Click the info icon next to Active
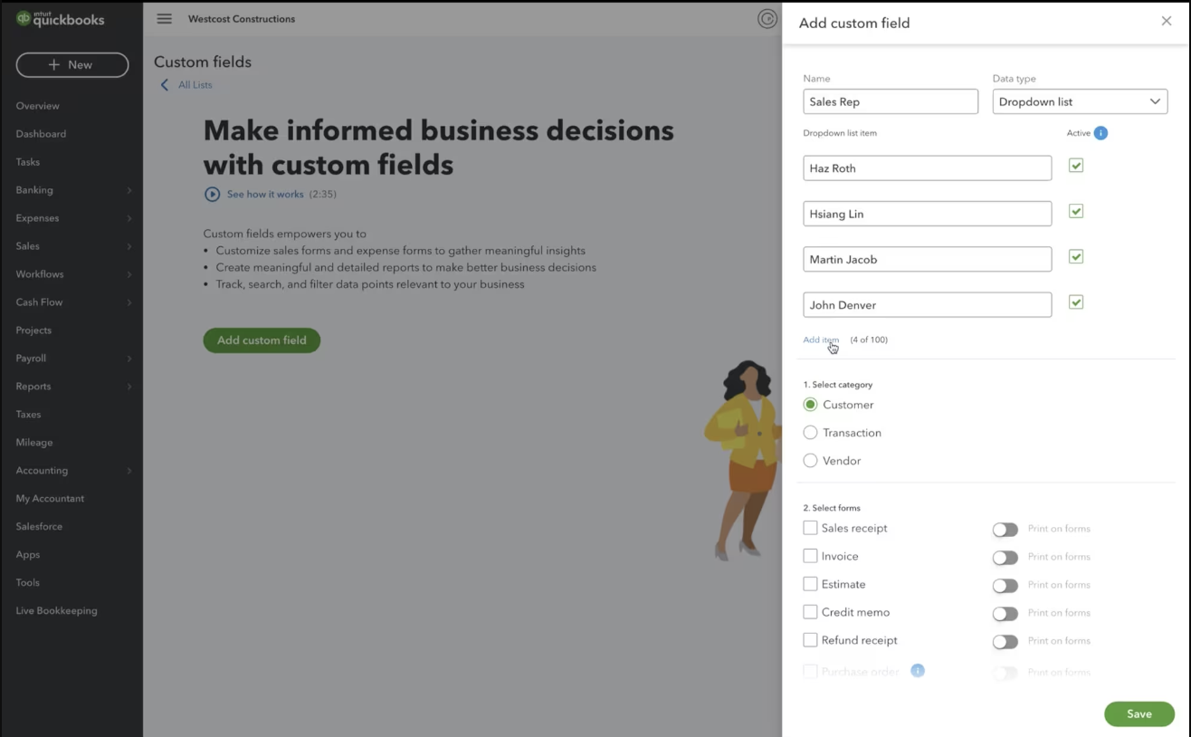The image size is (1191, 737). (1100, 133)
